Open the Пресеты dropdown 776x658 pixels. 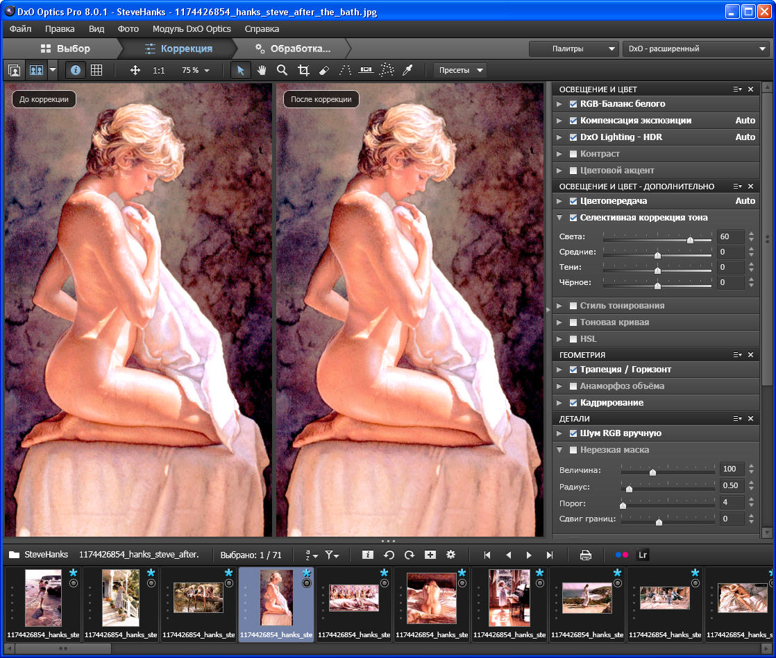[459, 70]
